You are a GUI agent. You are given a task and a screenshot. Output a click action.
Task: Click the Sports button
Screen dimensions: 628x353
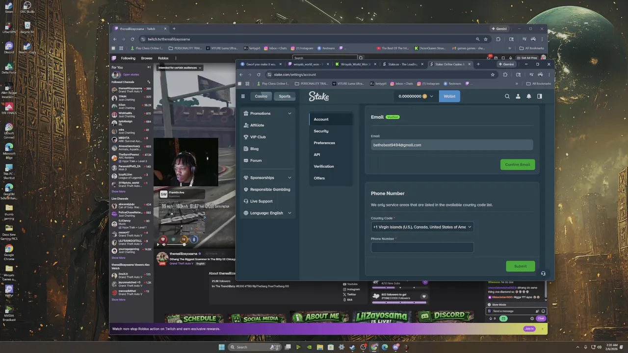[x=285, y=96]
